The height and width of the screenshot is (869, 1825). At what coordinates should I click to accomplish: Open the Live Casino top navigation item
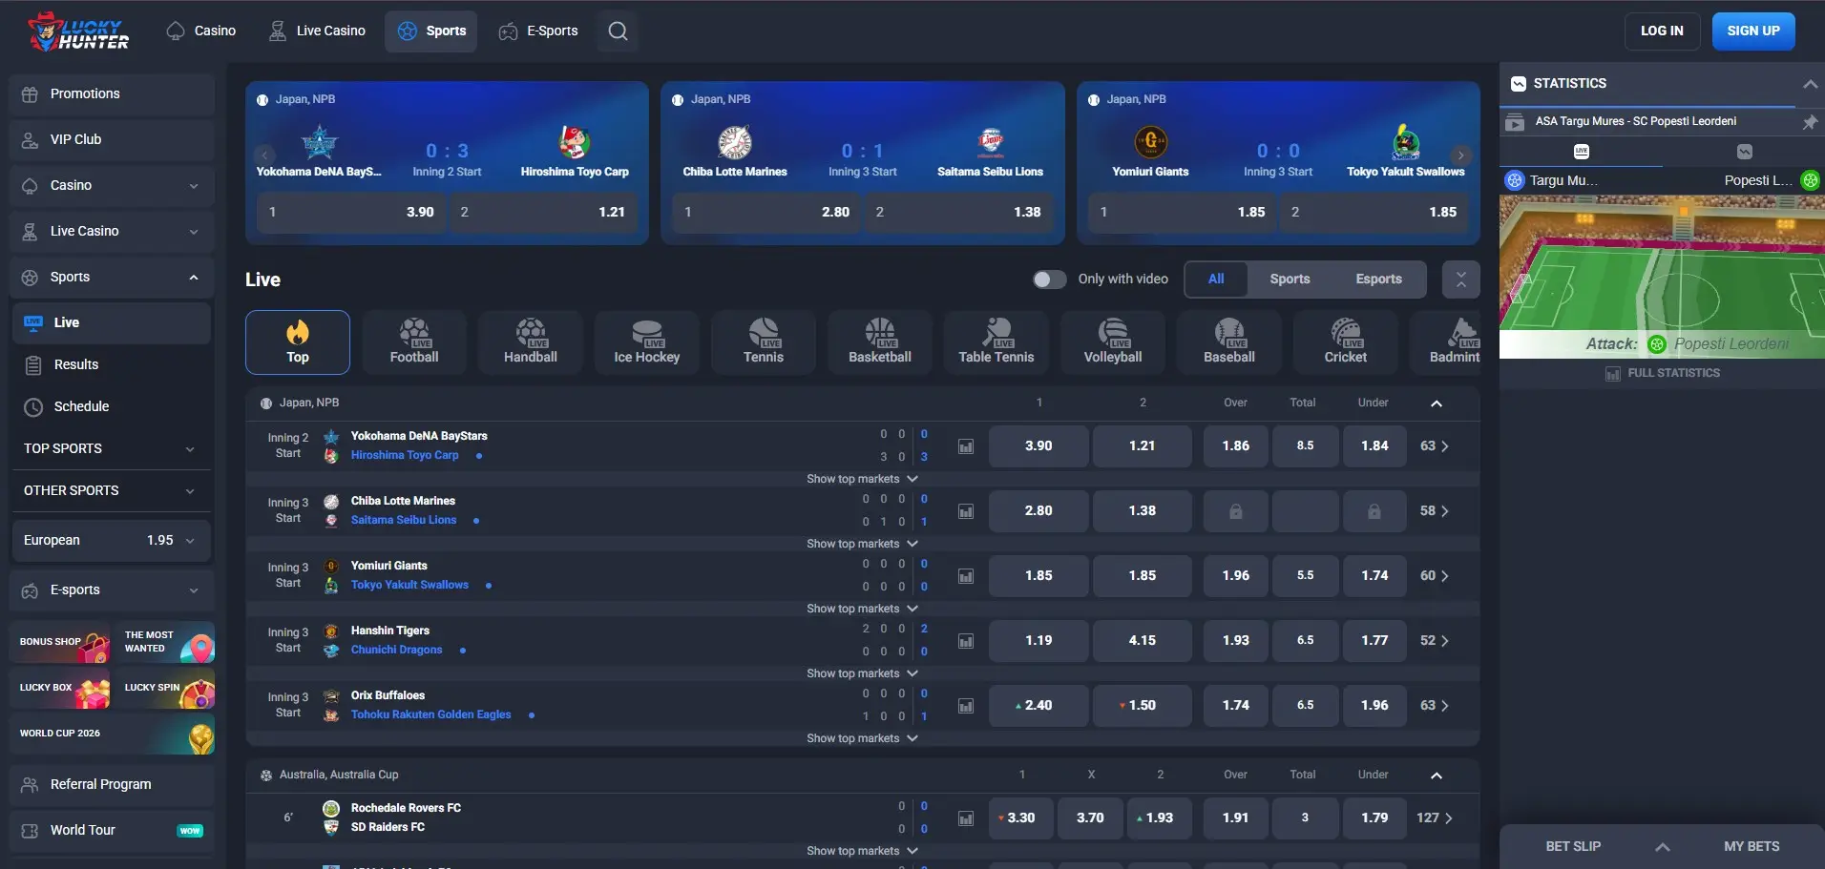tap(318, 31)
